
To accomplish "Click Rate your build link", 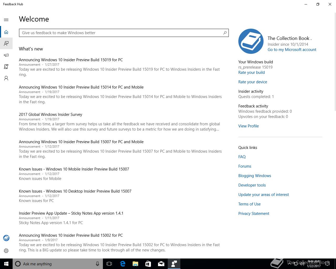I will click(251, 73).
